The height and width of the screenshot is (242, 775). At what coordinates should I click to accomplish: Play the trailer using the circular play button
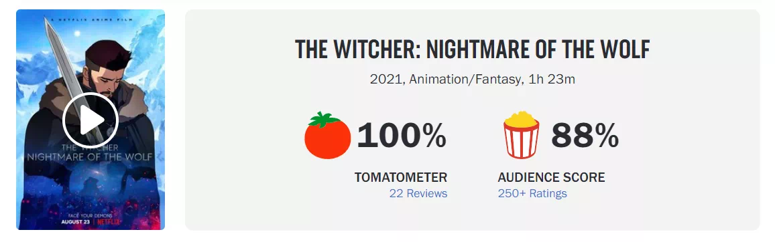pyautogui.click(x=91, y=119)
